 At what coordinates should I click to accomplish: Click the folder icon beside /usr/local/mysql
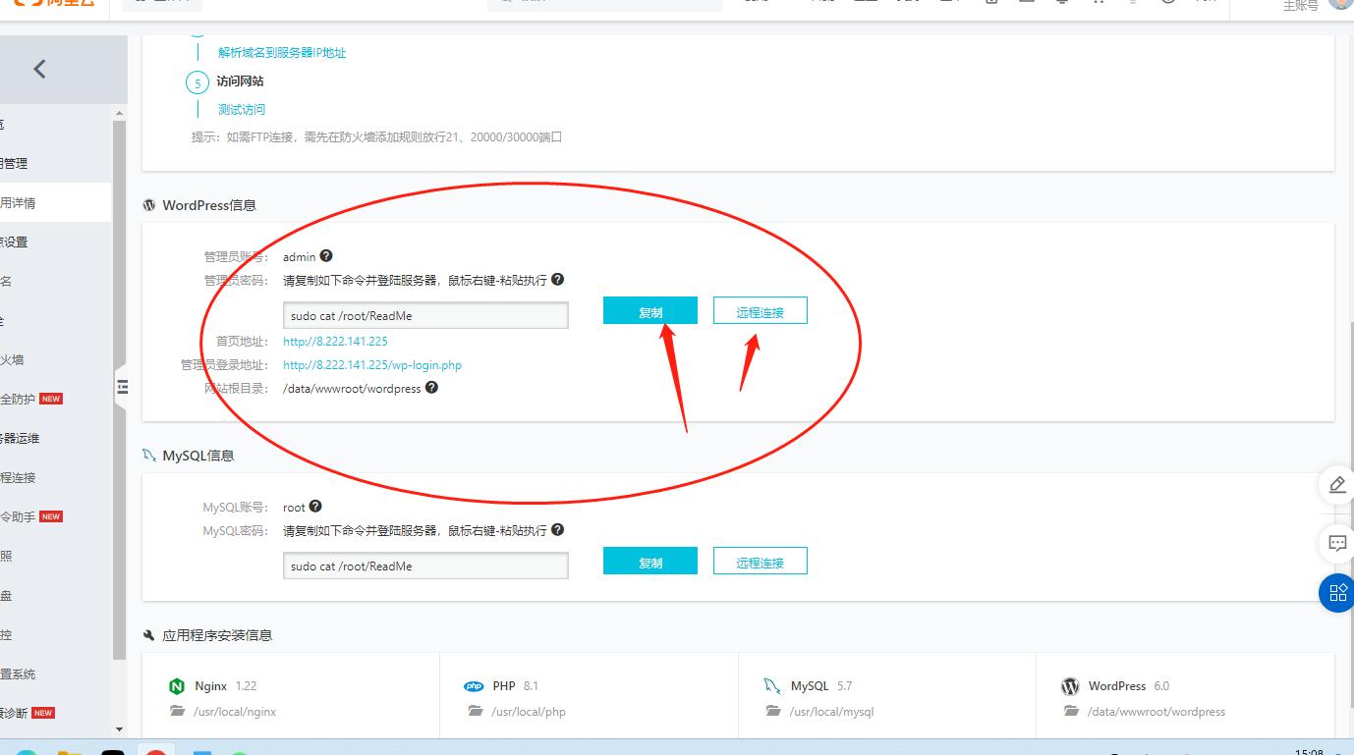click(772, 712)
